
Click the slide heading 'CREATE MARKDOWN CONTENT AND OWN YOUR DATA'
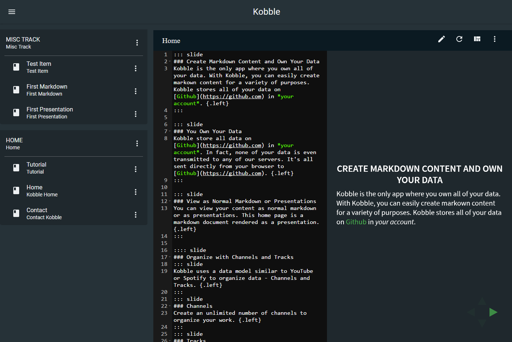tap(419, 174)
